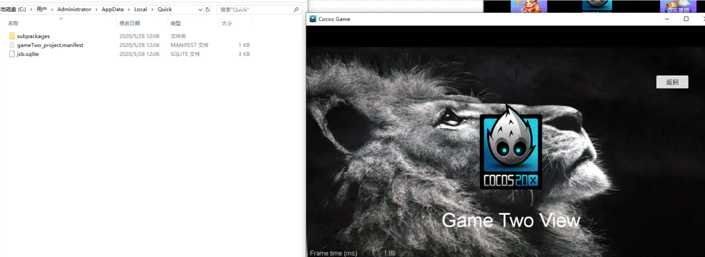Click the Cocos Game window title text

[334, 19]
